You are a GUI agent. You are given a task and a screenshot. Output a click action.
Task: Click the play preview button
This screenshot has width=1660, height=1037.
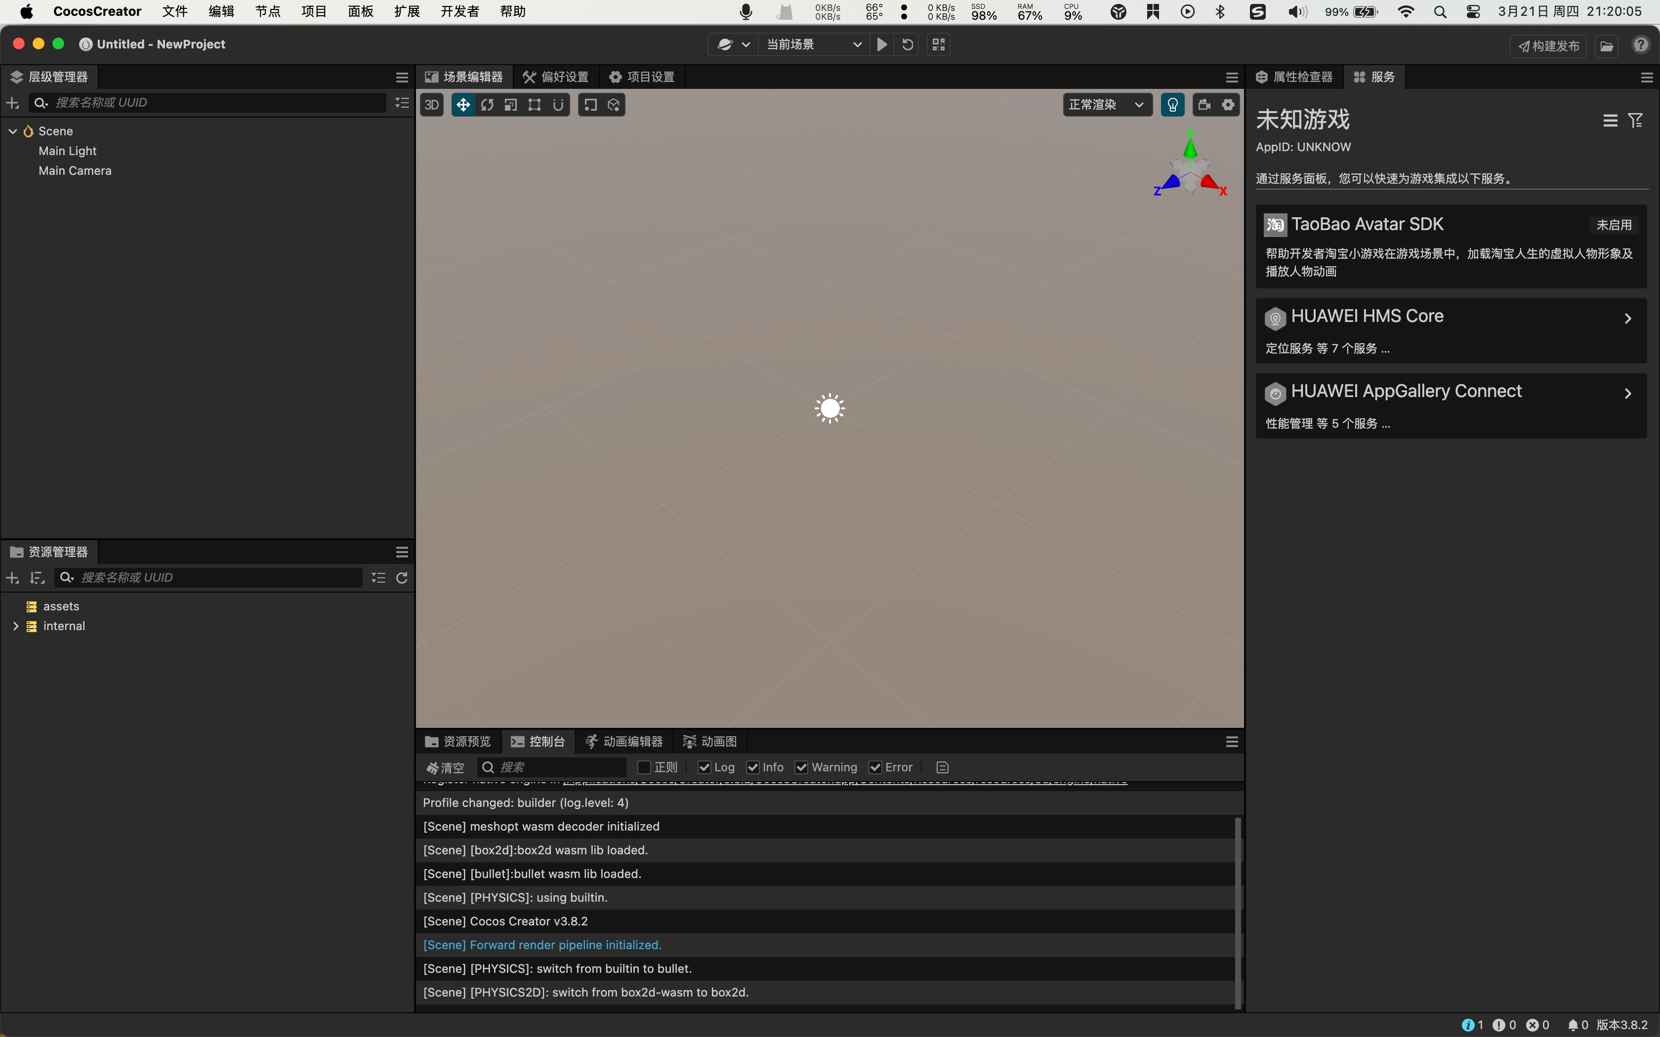point(882,44)
